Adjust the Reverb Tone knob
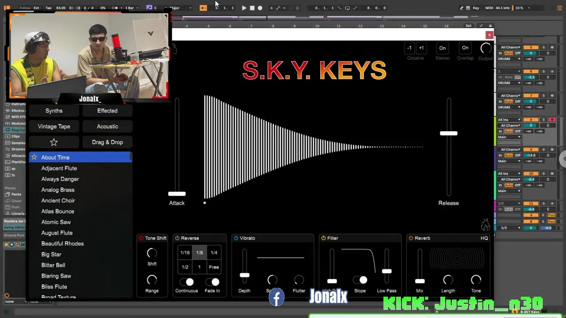 pyautogui.click(x=476, y=280)
